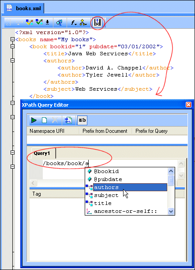Click the Web Services subject text
This screenshot has width=195, height=270.
click(96, 89)
